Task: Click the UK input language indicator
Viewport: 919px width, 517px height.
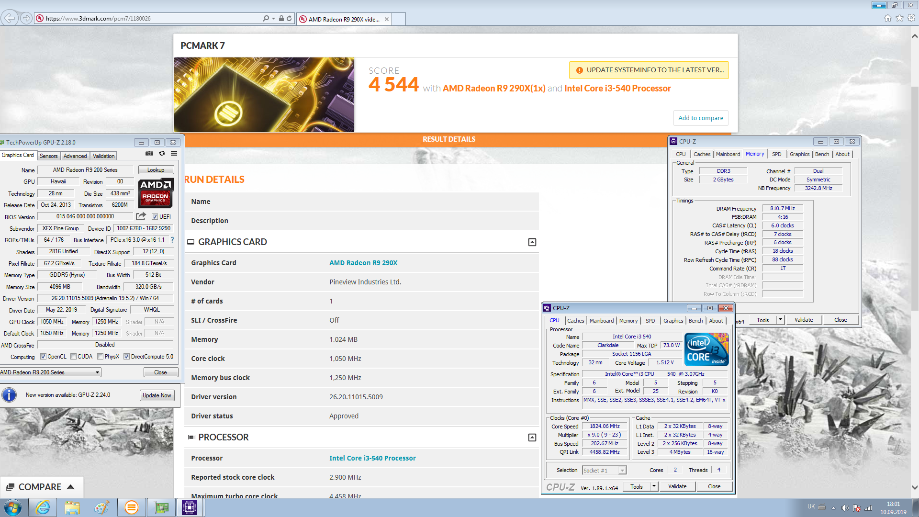Action: tap(811, 506)
